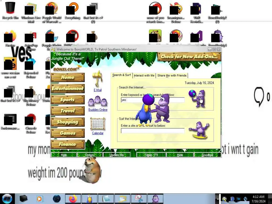Screen dimensions: 272x204
Task: Open the Everything desktop shortcut
Action: (x=72, y=10)
